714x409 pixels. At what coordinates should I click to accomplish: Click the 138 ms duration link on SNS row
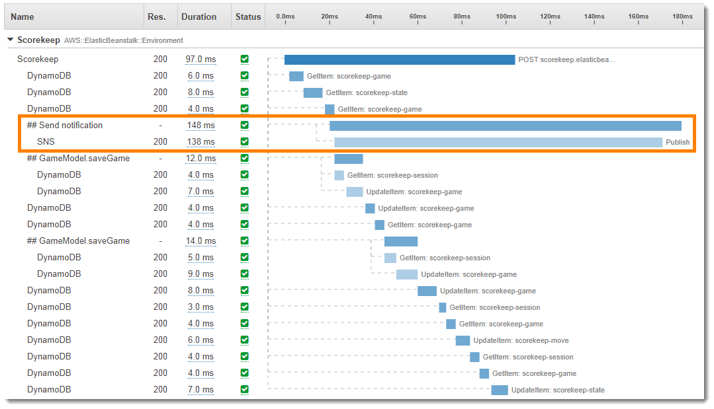[201, 141]
